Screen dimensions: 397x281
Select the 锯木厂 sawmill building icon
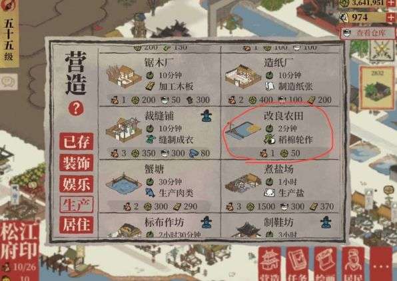pyautogui.click(x=124, y=76)
